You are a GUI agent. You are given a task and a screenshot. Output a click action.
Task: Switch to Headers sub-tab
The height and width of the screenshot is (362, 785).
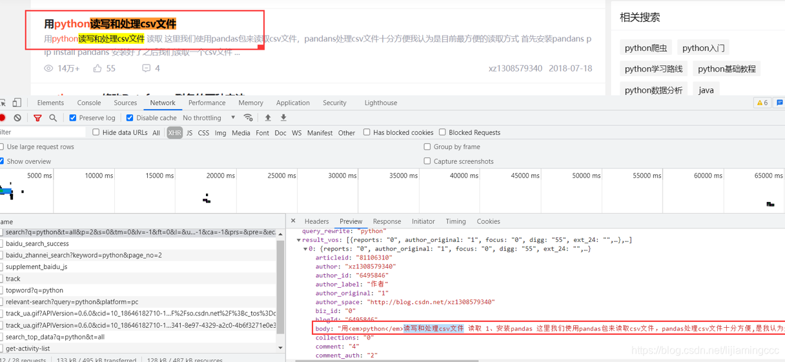[x=316, y=221]
